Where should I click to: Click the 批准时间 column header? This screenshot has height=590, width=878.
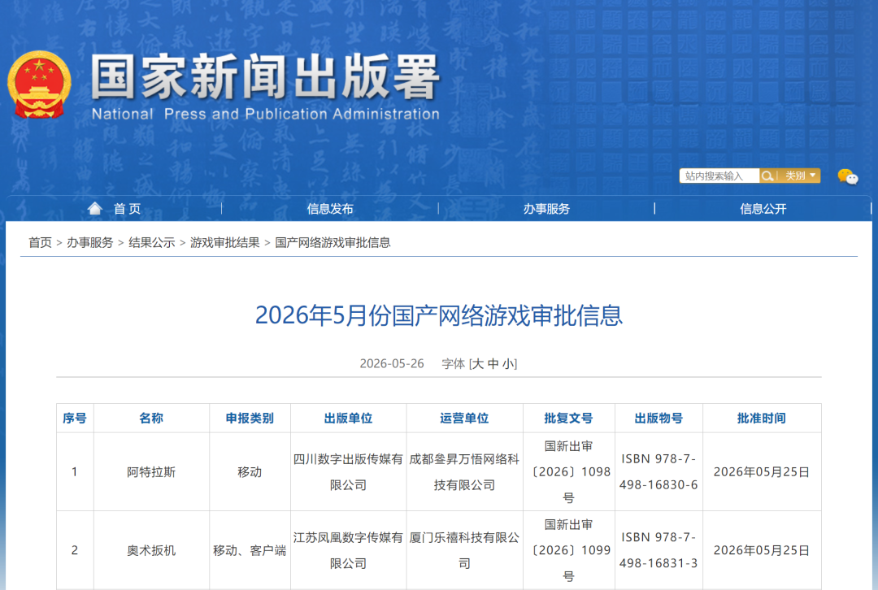coord(762,419)
